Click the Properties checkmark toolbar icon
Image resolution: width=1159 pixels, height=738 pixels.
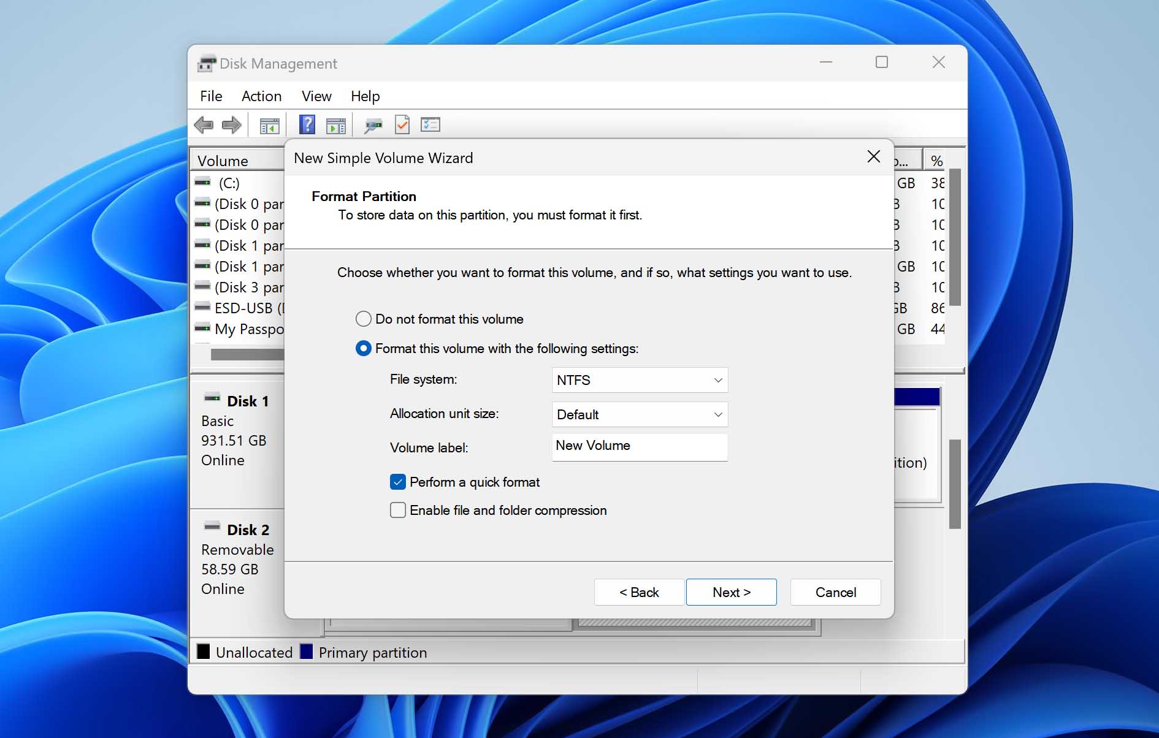402,124
